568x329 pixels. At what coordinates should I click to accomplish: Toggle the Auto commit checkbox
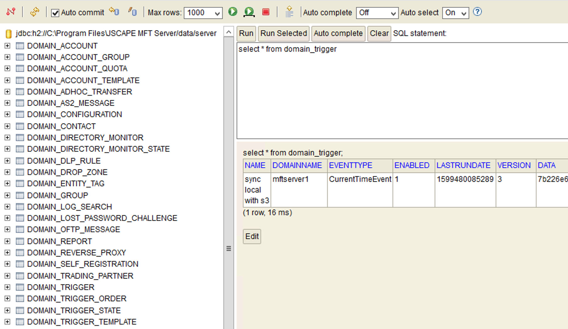pyautogui.click(x=55, y=13)
